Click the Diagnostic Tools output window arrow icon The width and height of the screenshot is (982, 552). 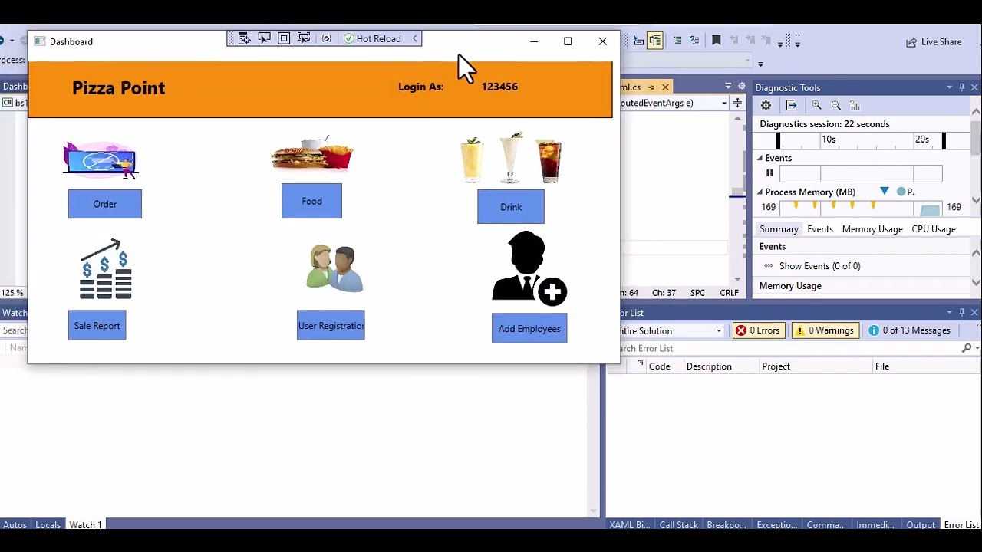point(791,106)
